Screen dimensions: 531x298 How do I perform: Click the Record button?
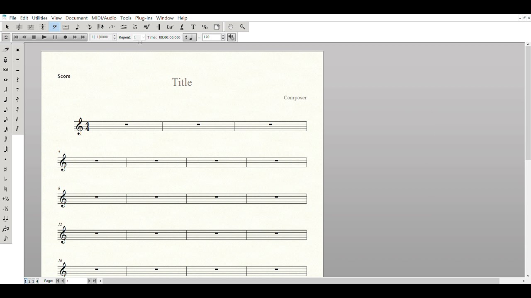point(65,37)
